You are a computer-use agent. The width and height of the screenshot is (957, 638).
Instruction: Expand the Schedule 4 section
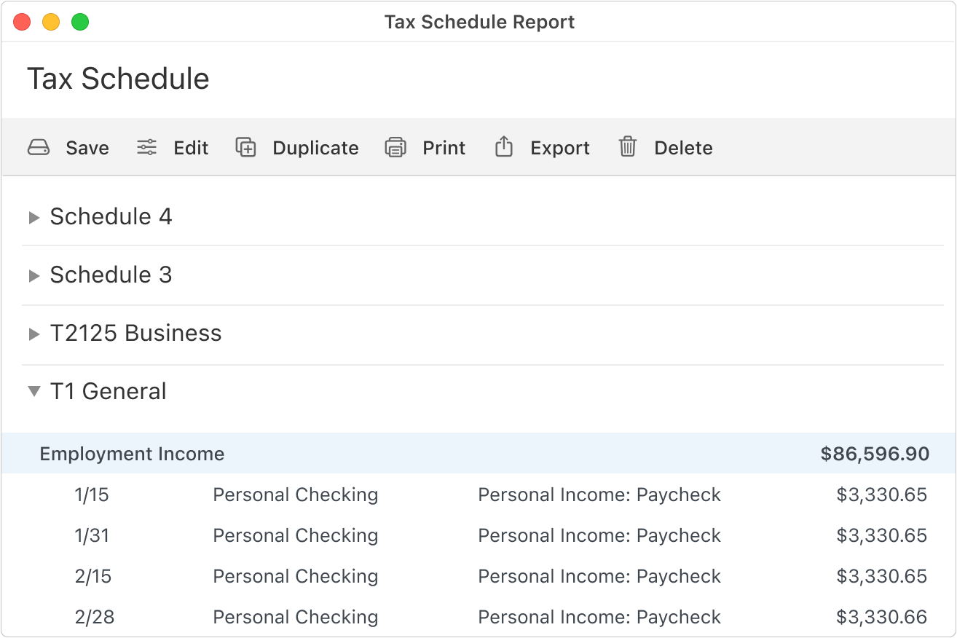point(34,217)
